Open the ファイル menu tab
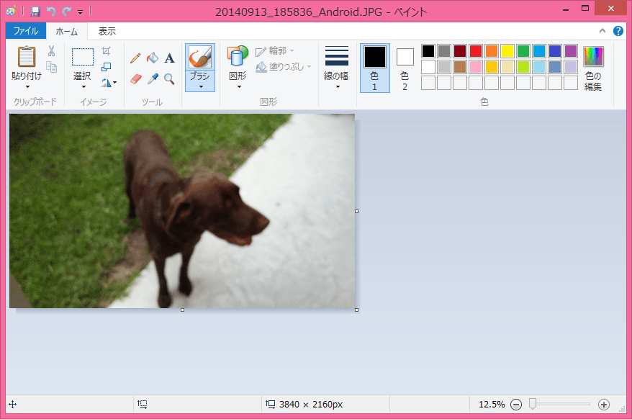Image resolution: width=632 pixels, height=419 pixels. click(26, 31)
